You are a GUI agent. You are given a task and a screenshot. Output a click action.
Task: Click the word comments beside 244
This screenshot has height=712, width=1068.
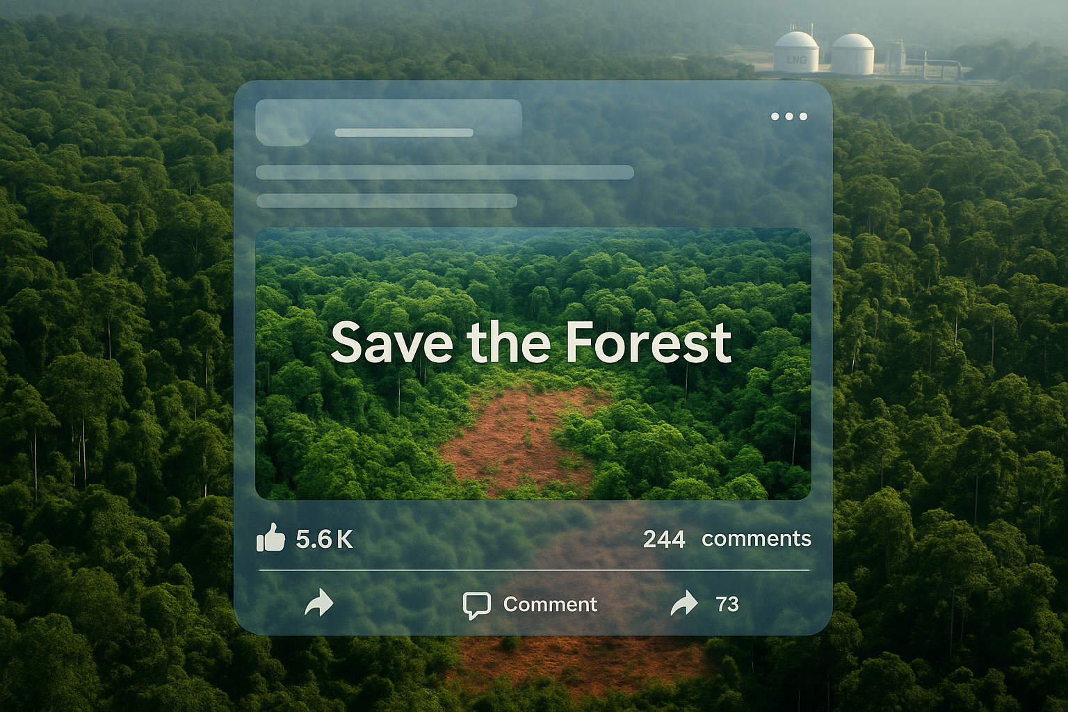(756, 539)
